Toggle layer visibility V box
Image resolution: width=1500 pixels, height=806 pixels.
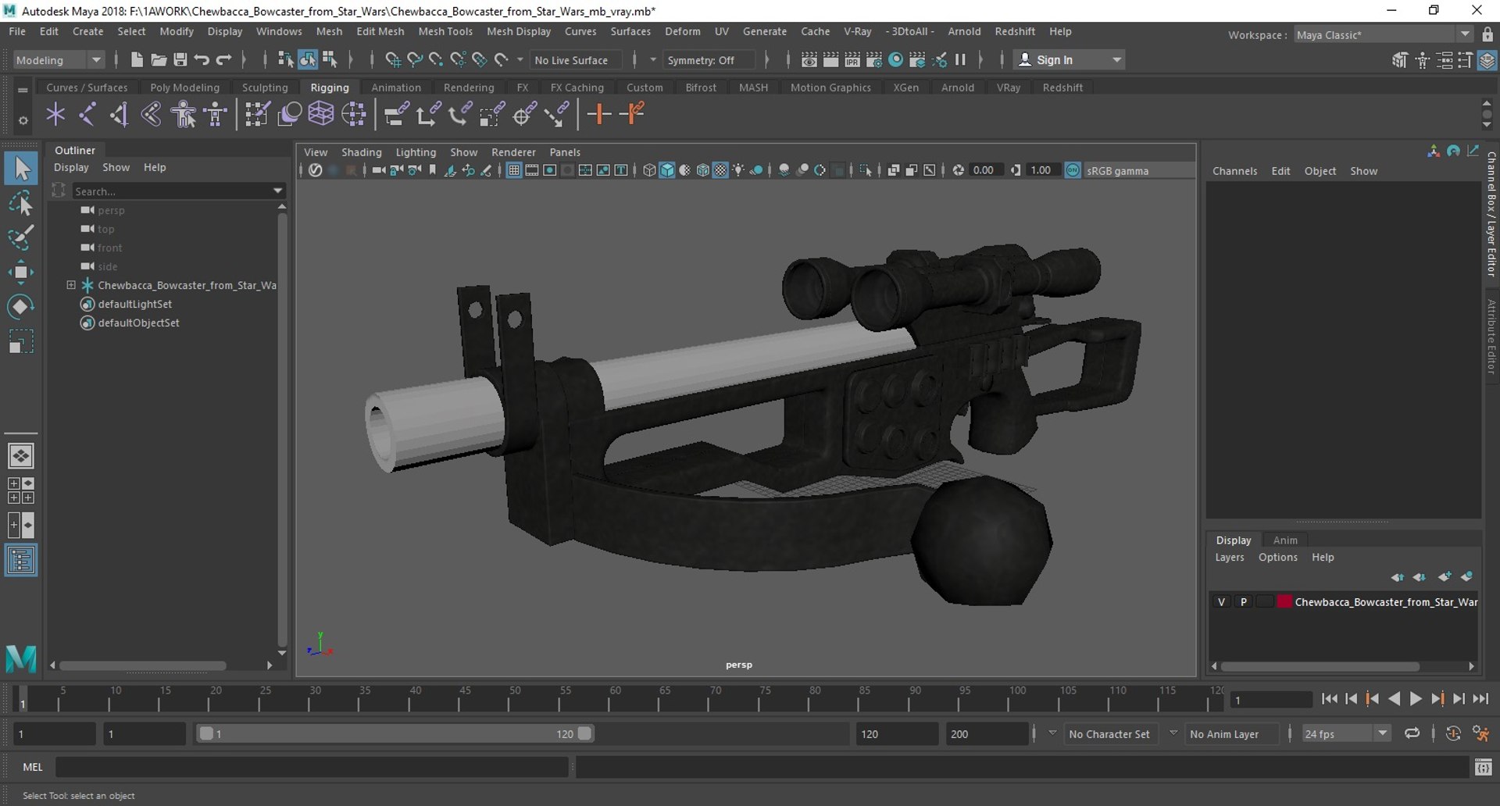1221,601
